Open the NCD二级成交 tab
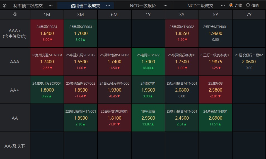266x159 pixels. [x=200, y=6]
